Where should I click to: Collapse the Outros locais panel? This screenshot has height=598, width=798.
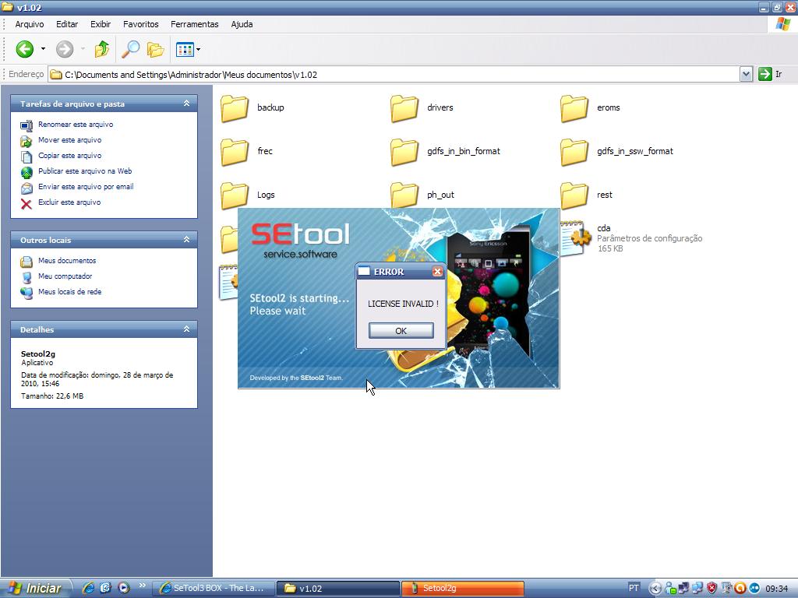(x=187, y=240)
